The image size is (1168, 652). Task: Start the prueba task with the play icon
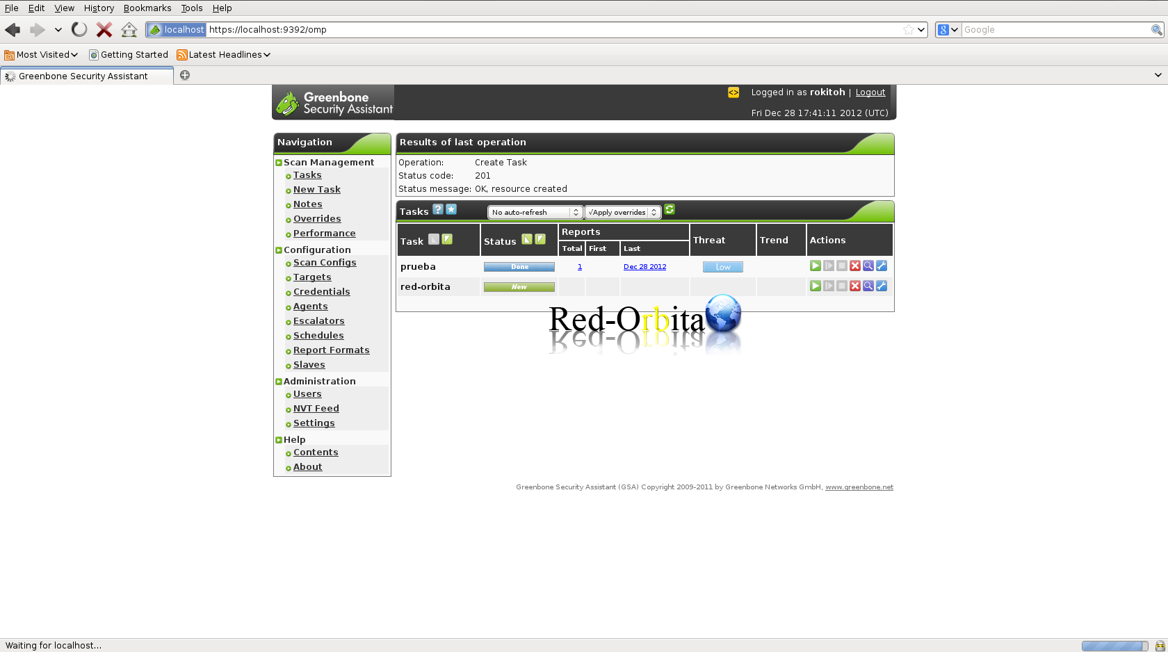[x=815, y=266]
